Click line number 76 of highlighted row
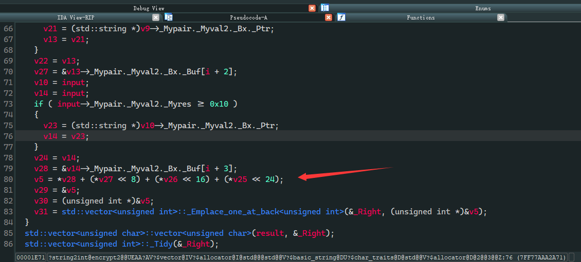The image size is (581, 262). pos(8,136)
